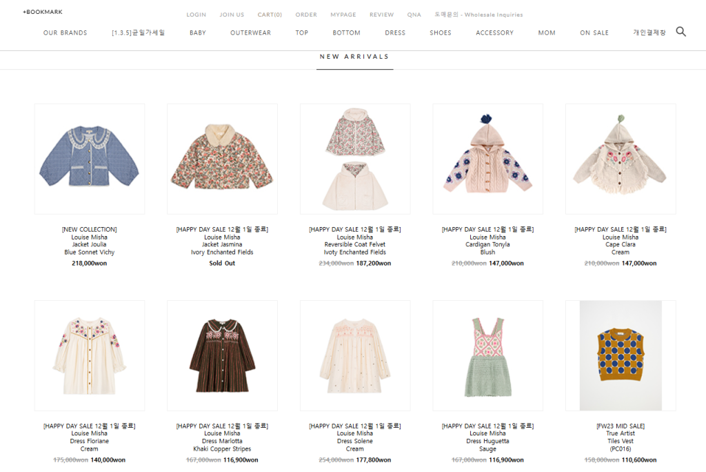Open Dress Floriane product image

[90, 355]
